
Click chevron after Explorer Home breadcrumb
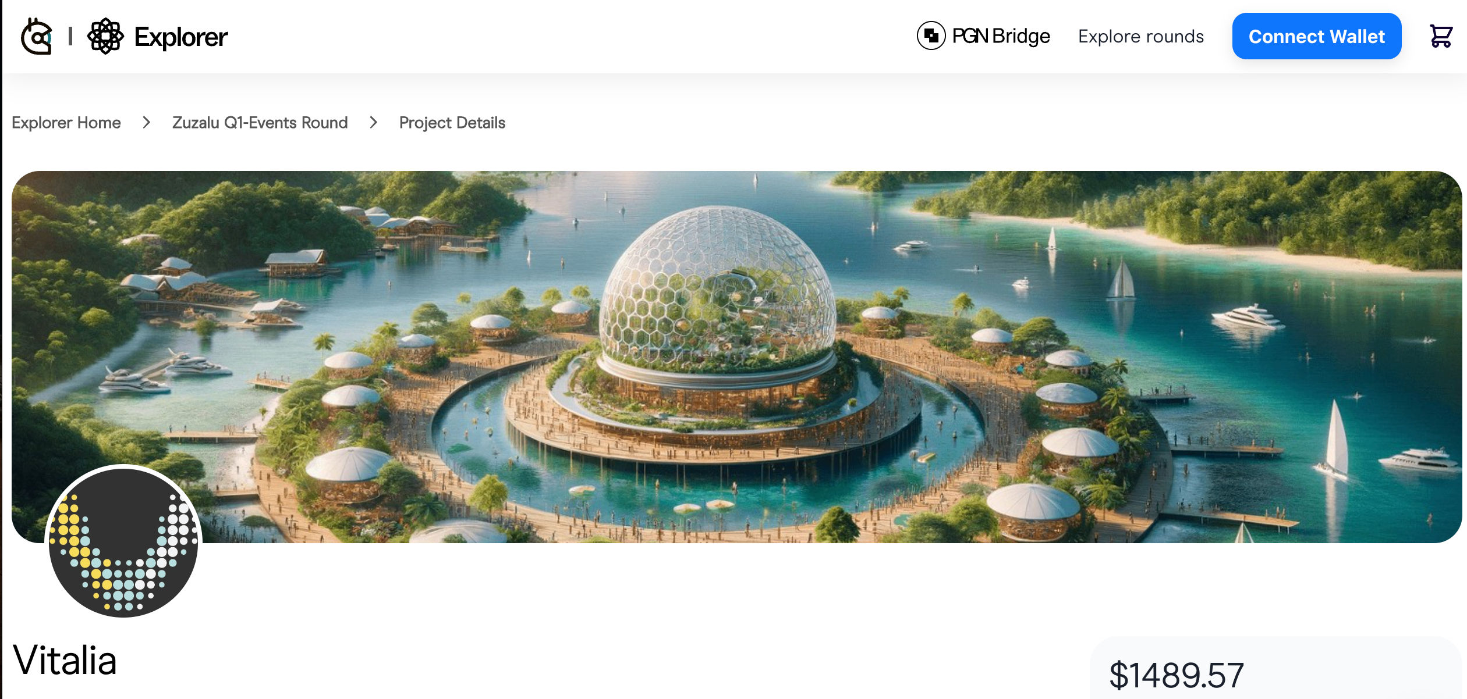pyautogui.click(x=147, y=123)
